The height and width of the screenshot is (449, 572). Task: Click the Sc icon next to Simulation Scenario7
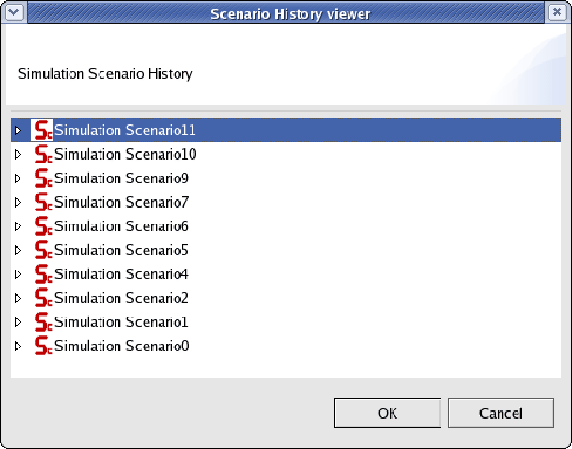(43, 202)
